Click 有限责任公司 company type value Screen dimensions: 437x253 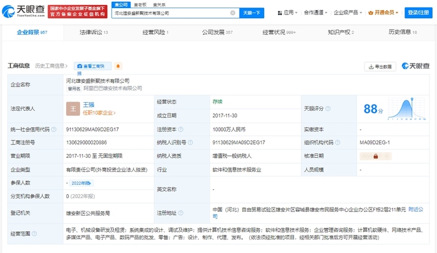pyautogui.click(x=107, y=169)
